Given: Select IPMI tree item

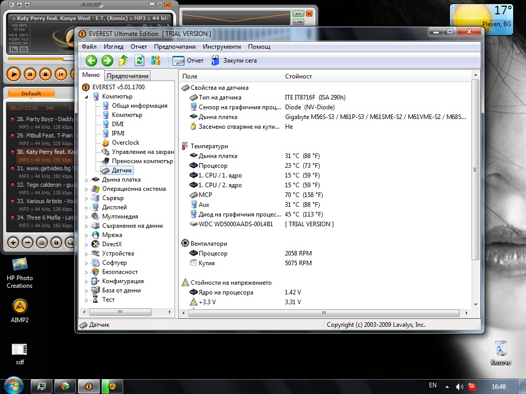Looking at the screenshot, I should point(118,133).
